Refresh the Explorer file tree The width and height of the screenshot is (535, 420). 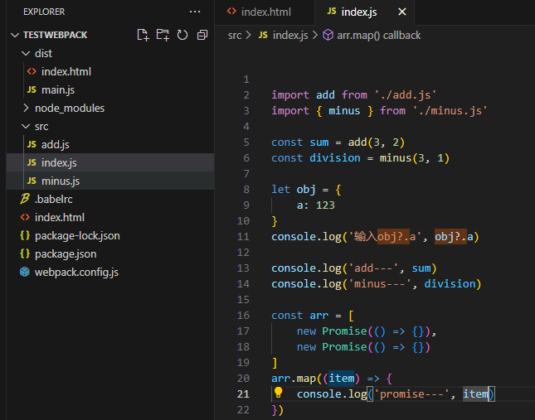coord(182,35)
